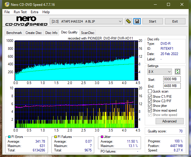Click the PI Failures lower graph
This screenshot has height=157, width=191.
point(77,108)
